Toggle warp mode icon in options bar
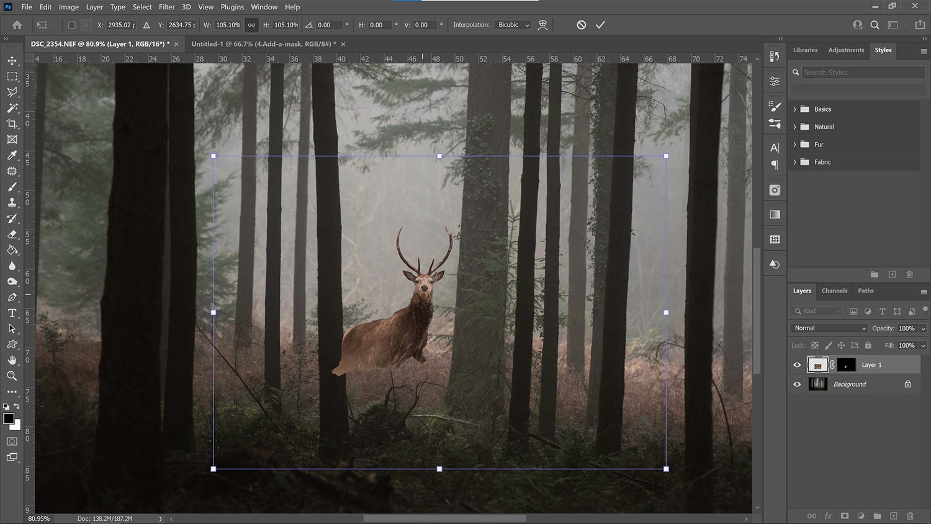The image size is (931, 524). click(x=542, y=25)
